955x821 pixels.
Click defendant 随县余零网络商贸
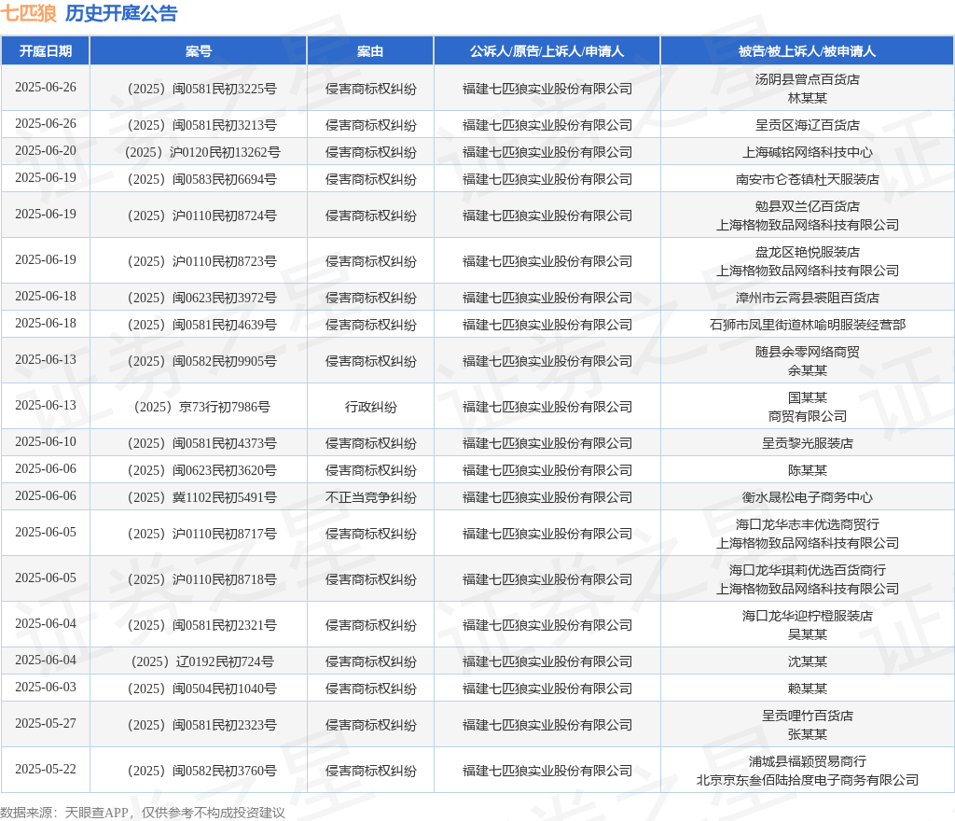(808, 352)
